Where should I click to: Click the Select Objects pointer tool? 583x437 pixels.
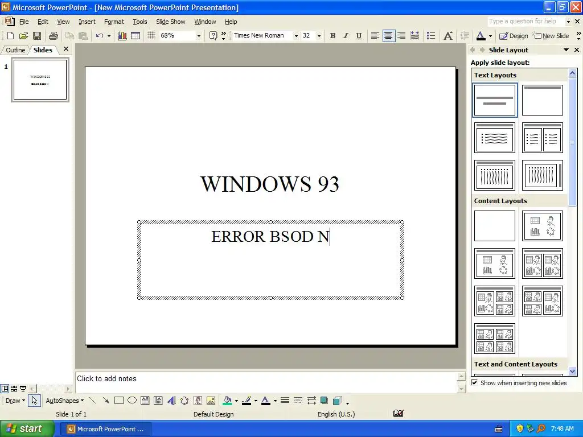click(x=34, y=400)
